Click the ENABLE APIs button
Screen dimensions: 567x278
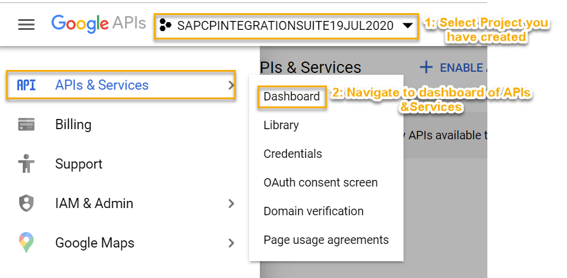453,68
